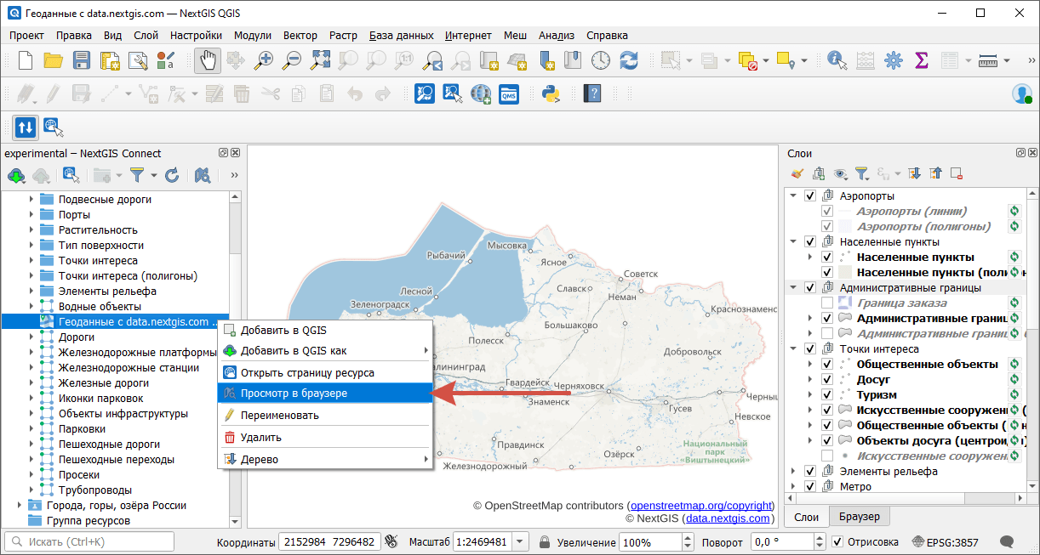This screenshot has width=1040, height=555.
Task: Toggle the Населенные пункты group checkbox
Action: pyautogui.click(x=810, y=242)
